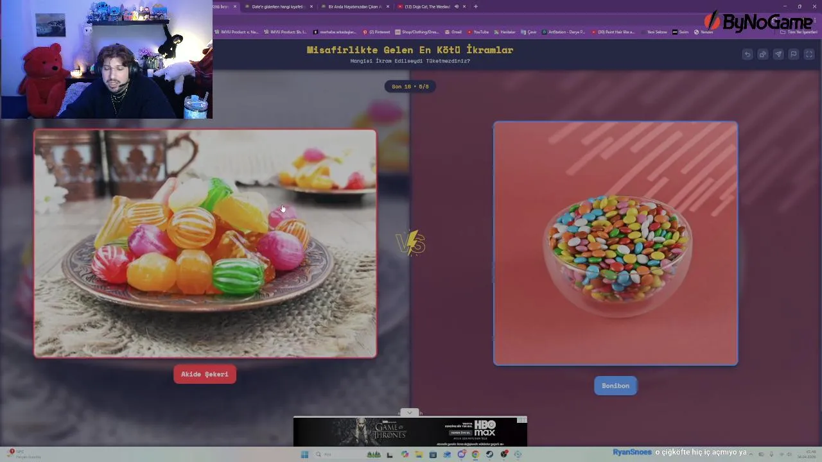The height and width of the screenshot is (462, 822).
Task: Click the flag report icon
Action: (794, 55)
